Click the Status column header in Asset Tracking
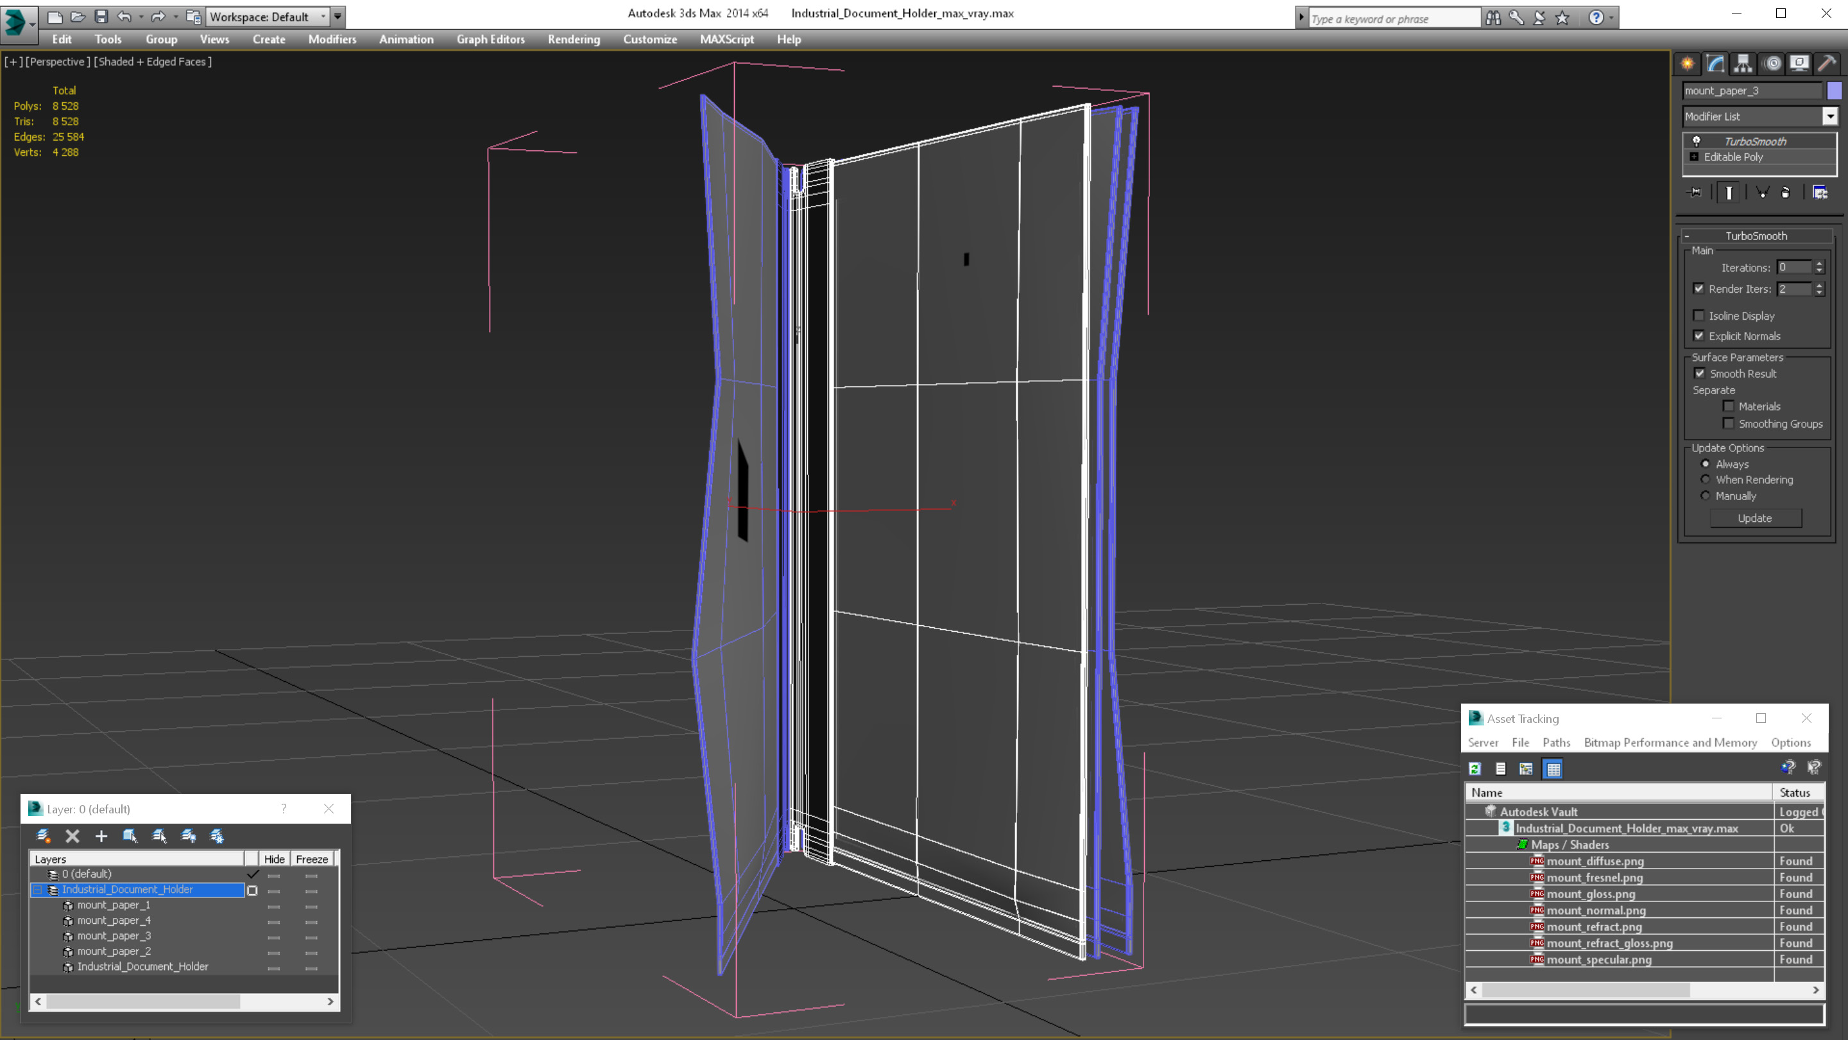Screen dimensions: 1848x1040 pos(1798,792)
